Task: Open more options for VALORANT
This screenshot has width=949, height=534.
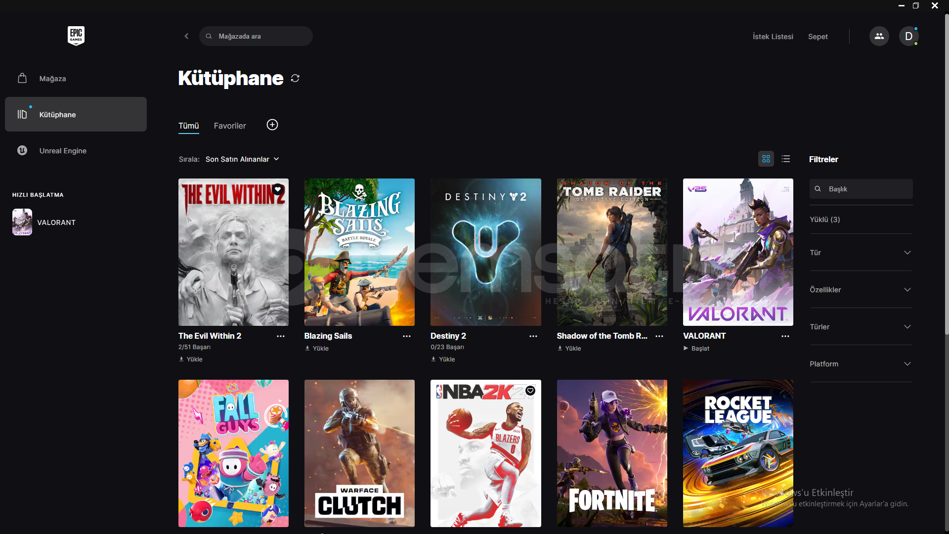Action: [785, 336]
